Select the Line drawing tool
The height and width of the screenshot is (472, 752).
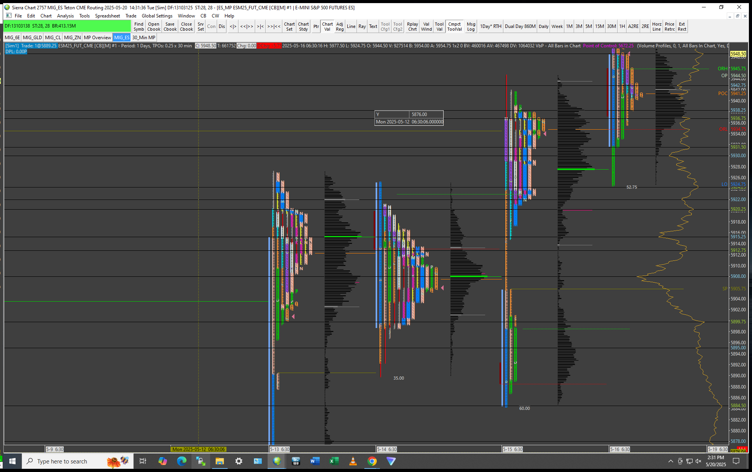point(351,26)
